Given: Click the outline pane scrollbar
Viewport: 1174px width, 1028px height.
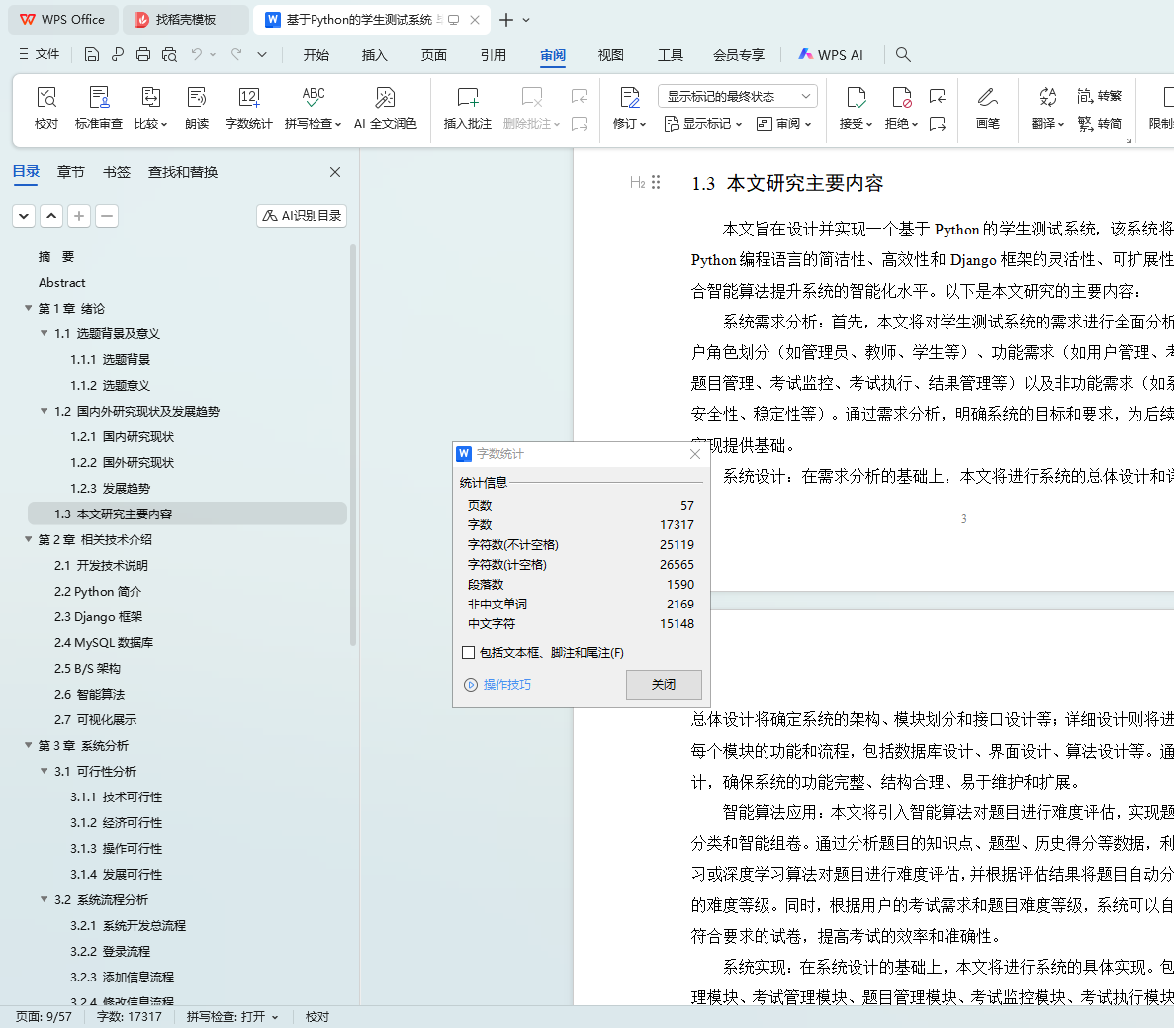Looking at the screenshot, I should click(353, 445).
